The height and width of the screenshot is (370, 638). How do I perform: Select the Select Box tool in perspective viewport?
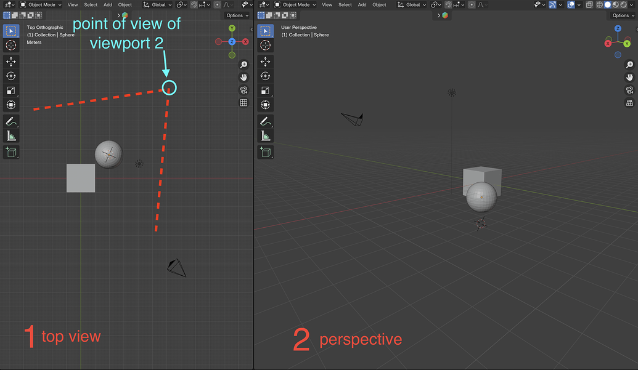pyautogui.click(x=265, y=31)
